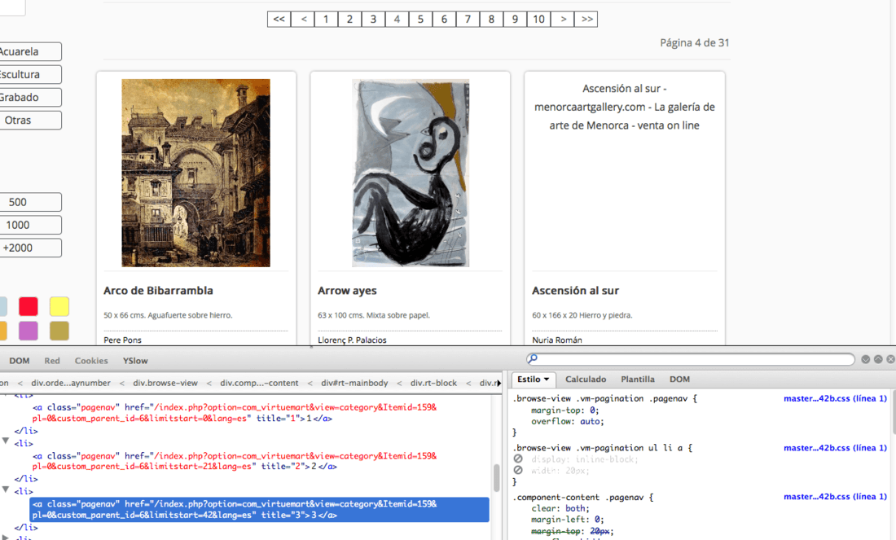Open Firebug in new window with up-arrow icon
Screen dimensions: 896x540
[878, 359]
